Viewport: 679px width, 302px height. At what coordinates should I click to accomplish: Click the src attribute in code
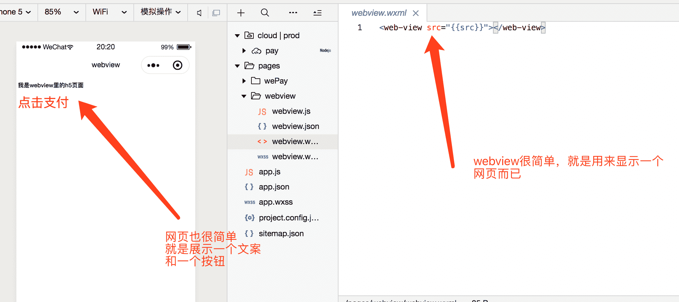tap(434, 28)
